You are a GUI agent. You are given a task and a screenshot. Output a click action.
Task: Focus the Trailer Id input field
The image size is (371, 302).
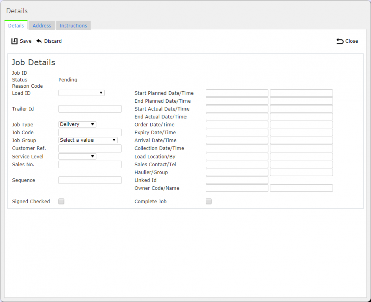[90, 109]
